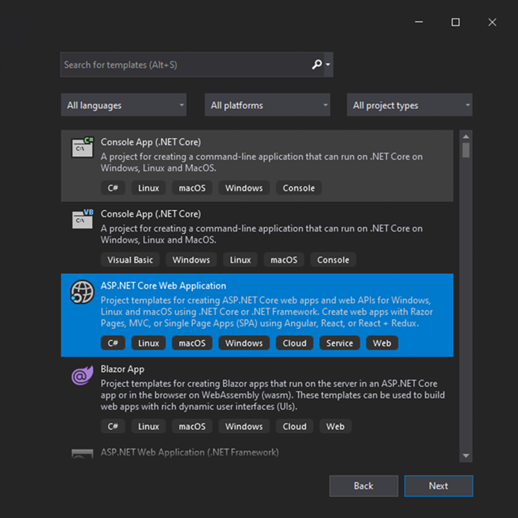
Task: Click the Blazor App description text
Action: click(273, 395)
